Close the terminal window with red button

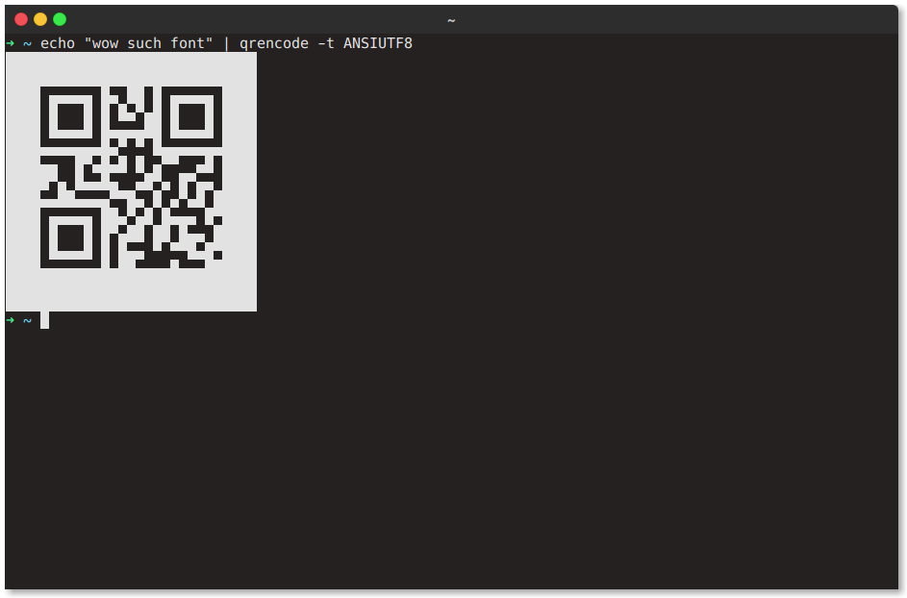[x=21, y=19]
